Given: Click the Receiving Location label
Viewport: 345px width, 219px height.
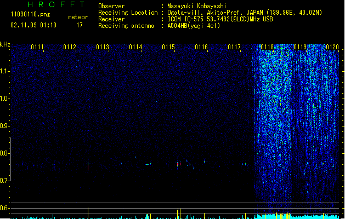Looking at the screenshot, I should click(x=128, y=13).
